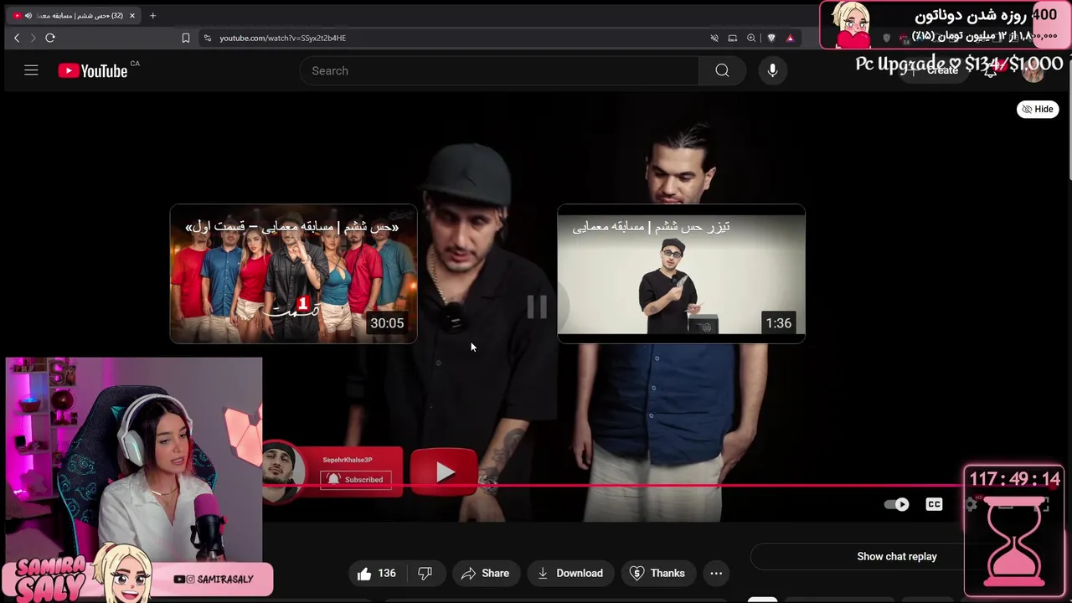Click Show chat replay

pyautogui.click(x=896, y=556)
